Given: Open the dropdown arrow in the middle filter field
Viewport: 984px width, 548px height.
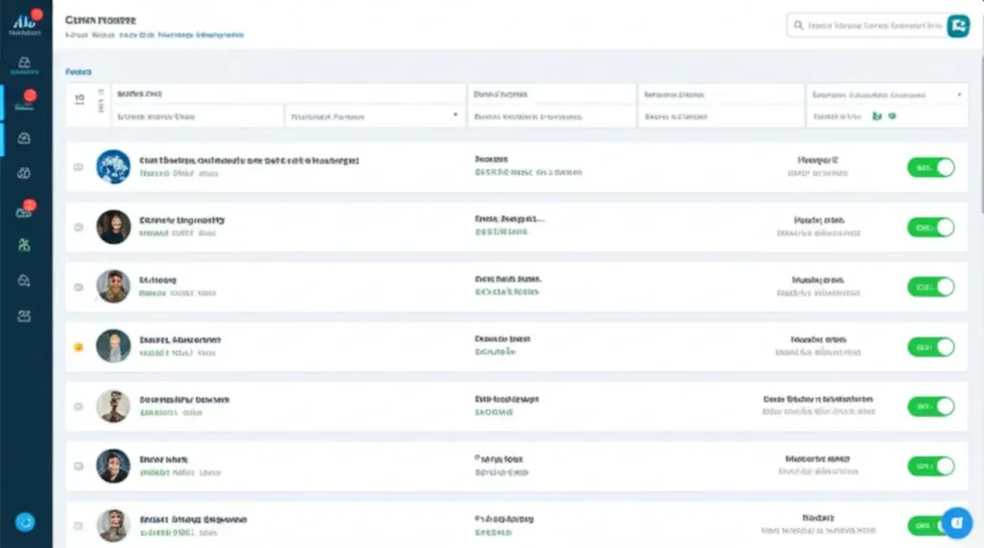Looking at the screenshot, I should tap(455, 115).
